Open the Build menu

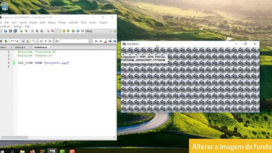(x=42, y=23)
